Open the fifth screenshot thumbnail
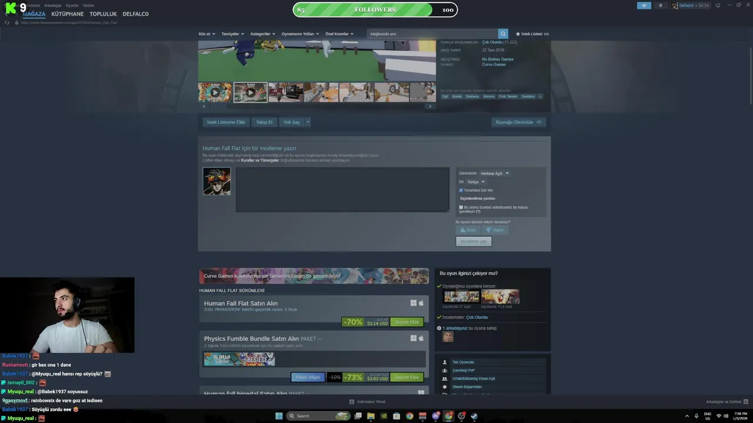This screenshot has height=423, width=753. coord(356,92)
